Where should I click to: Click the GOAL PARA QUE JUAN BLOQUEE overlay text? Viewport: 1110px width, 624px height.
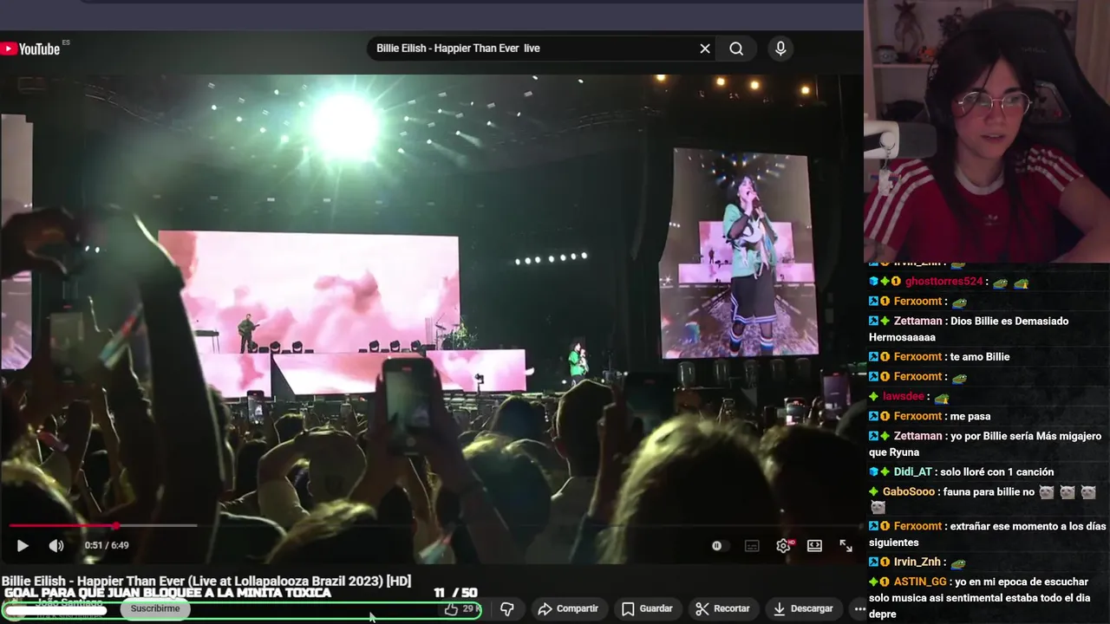click(x=167, y=593)
